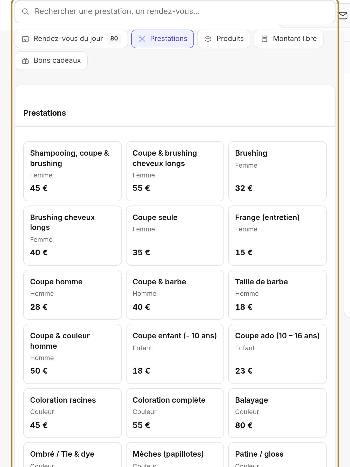Screen dimensions: 350x467
Task: Select the Coupe seule Femme card
Action: point(175,236)
